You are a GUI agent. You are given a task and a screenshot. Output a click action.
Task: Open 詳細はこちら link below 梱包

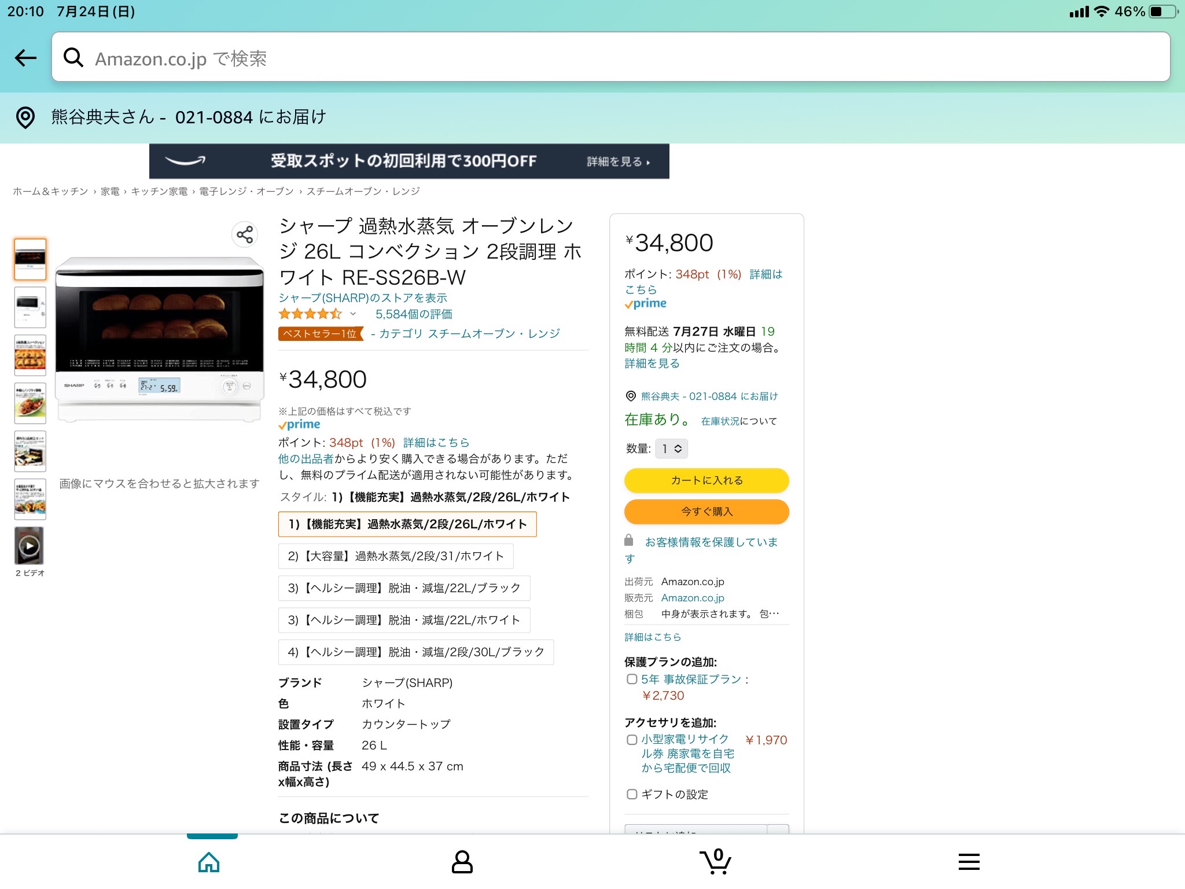tap(653, 637)
